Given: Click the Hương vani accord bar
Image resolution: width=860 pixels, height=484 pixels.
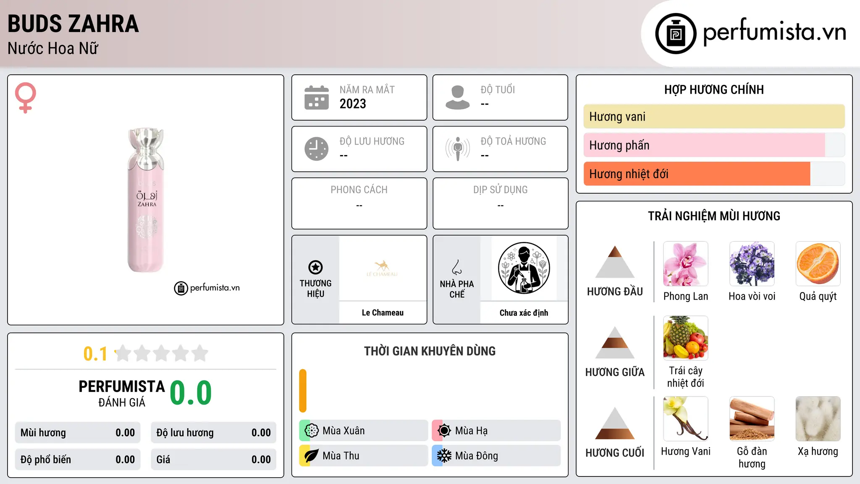Looking at the screenshot, I should coord(714,116).
